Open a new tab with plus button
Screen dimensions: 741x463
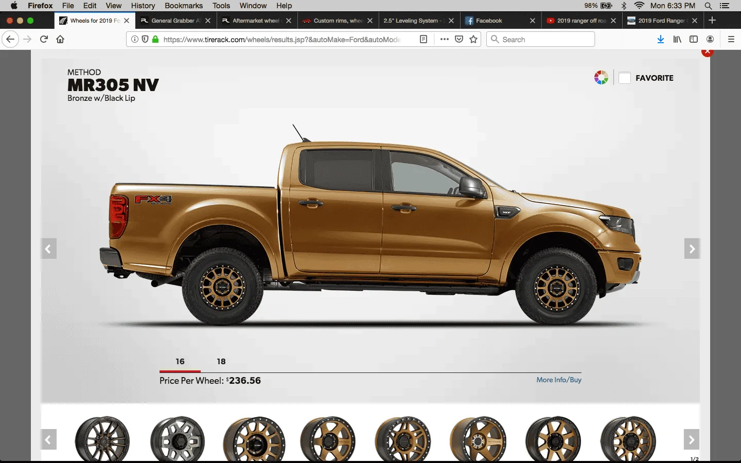tap(712, 20)
